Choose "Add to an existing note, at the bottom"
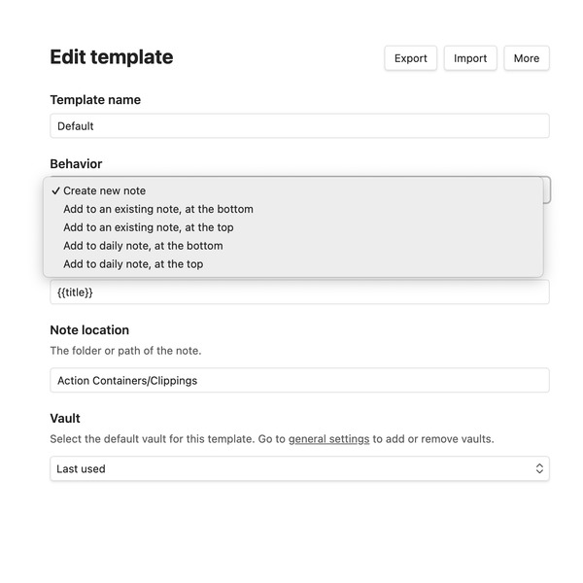The width and height of the screenshot is (583, 583). (158, 209)
